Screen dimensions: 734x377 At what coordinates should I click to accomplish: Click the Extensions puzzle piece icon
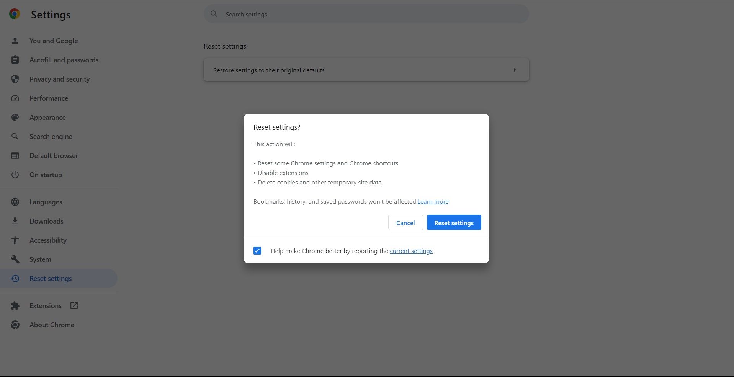[x=15, y=306]
